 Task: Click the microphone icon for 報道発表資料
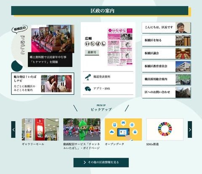tap(88, 77)
